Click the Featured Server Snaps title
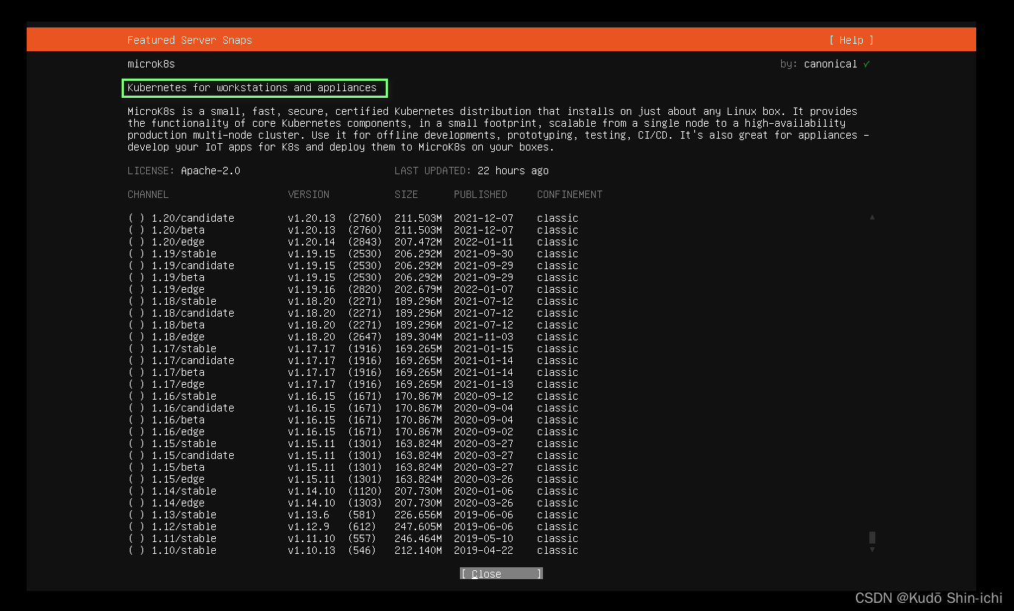1014x611 pixels. (190, 40)
